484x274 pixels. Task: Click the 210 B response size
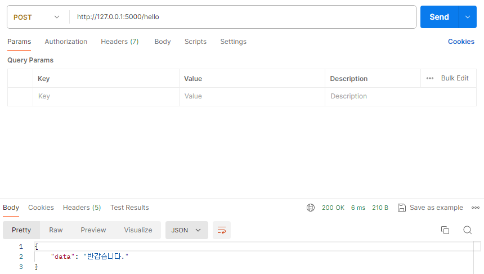click(x=380, y=208)
